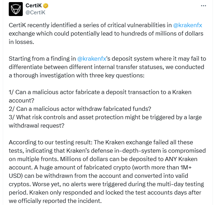
Task: Open the CertiK shield profile avatar
Action: click(16, 9)
